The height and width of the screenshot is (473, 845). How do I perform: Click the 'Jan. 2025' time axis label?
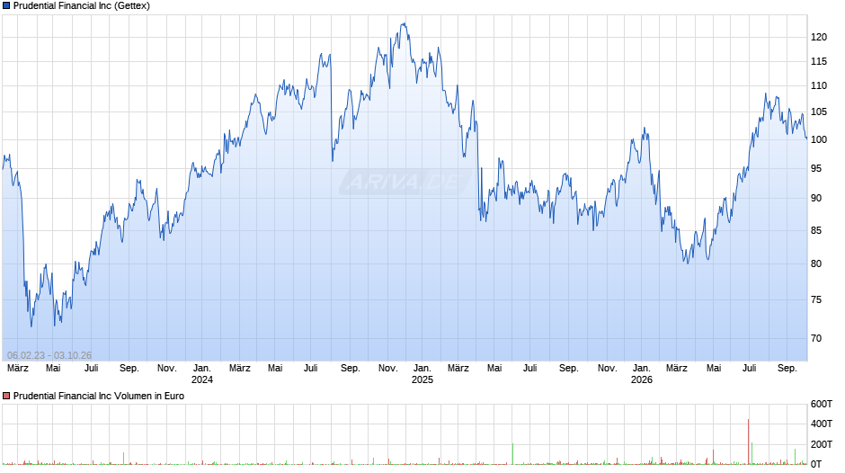coord(422,374)
